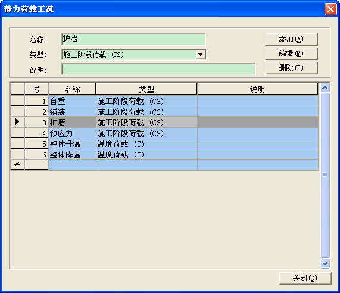Click row number 3 cell
The image size is (340, 293).
click(x=36, y=122)
